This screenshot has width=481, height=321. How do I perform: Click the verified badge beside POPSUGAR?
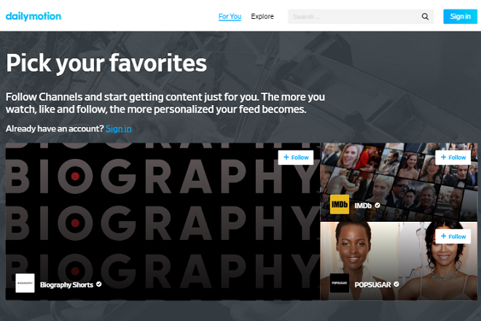[x=396, y=285]
